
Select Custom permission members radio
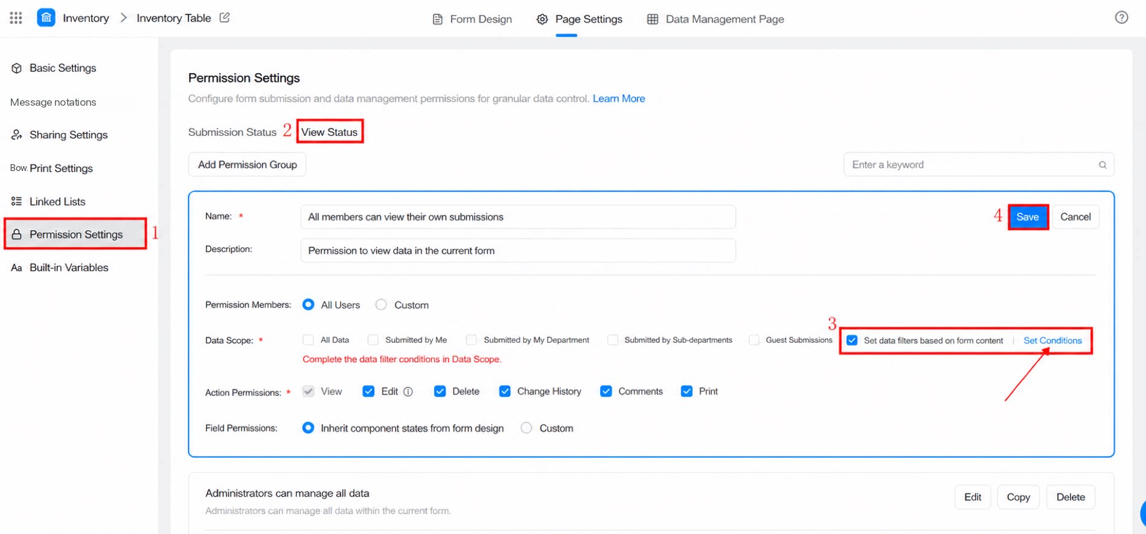point(381,304)
